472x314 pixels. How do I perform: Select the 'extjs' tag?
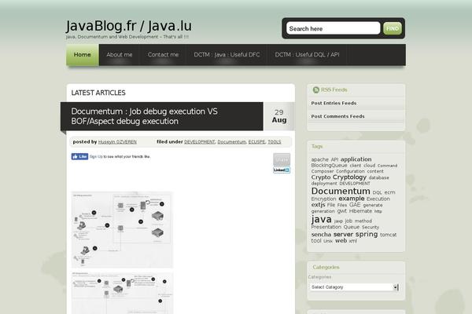pos(318,205)
